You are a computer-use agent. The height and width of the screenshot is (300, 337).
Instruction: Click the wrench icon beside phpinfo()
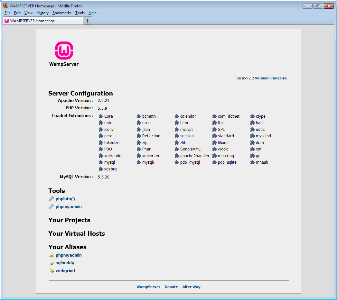click(51, 199)
